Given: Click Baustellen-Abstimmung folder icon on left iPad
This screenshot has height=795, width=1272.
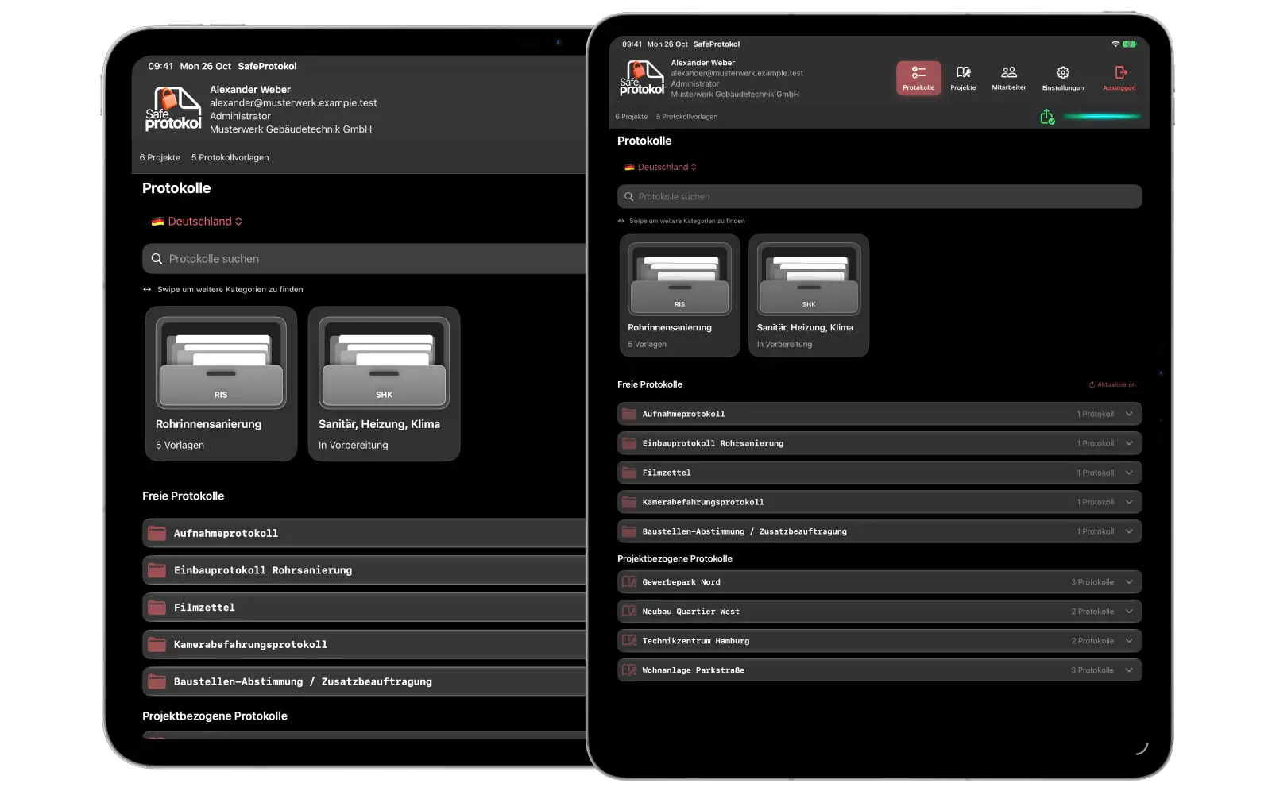Looking at the screenshot, I should [x=157, y=681].
